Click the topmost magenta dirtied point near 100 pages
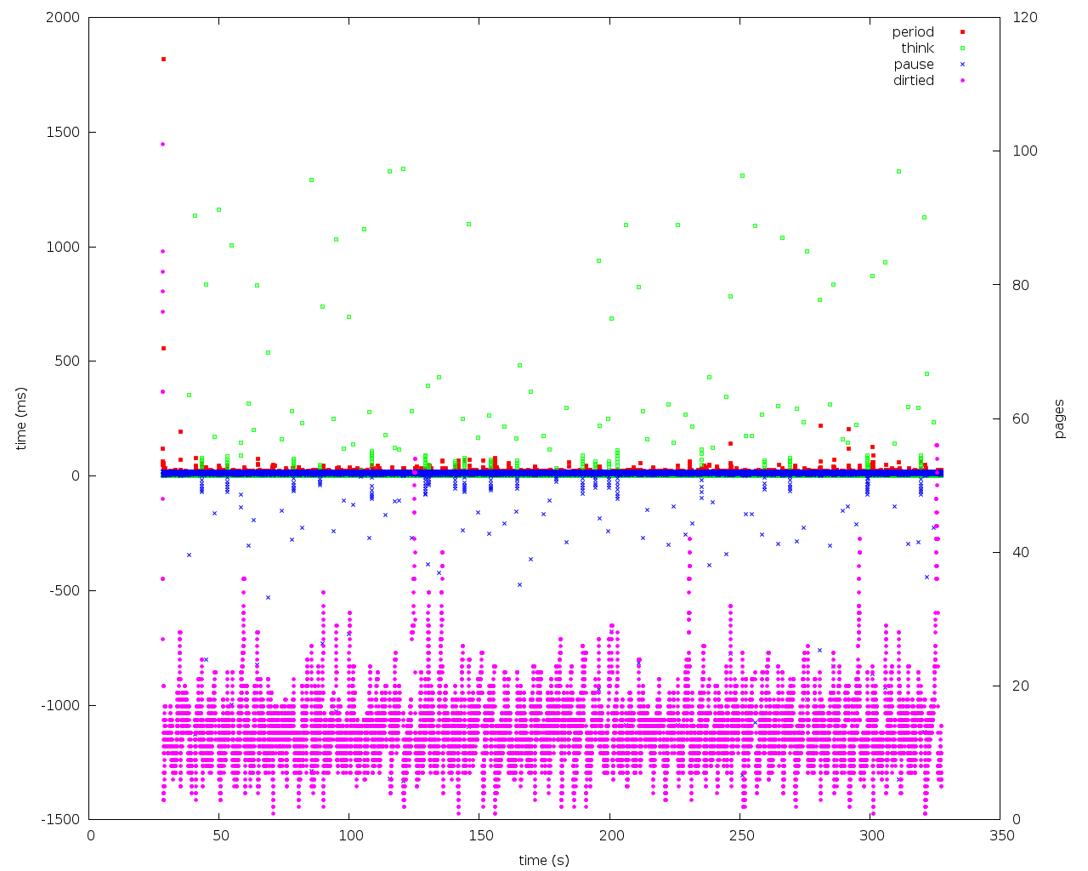 (162, 144)
